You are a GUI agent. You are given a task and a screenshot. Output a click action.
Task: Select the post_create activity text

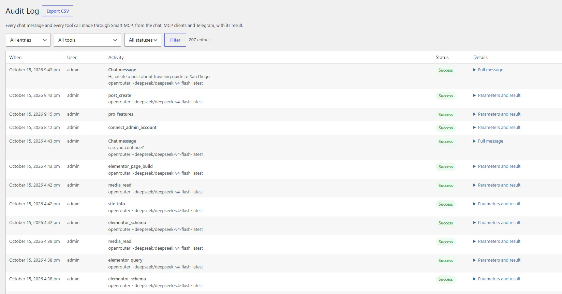[x=120, y=95]
